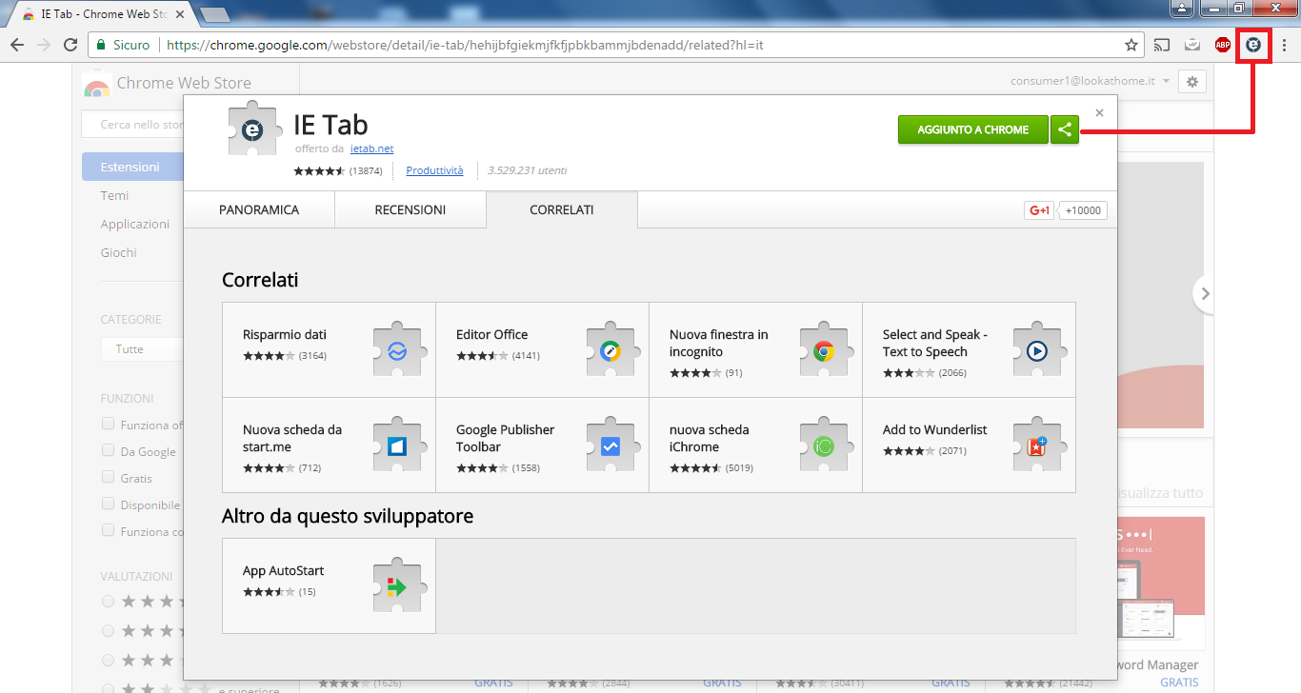
Task: Enable the Gratis filter checkbox
Action: click(x=108, y=477)
